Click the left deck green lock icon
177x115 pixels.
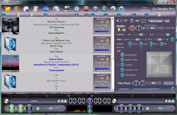[38, 108]
